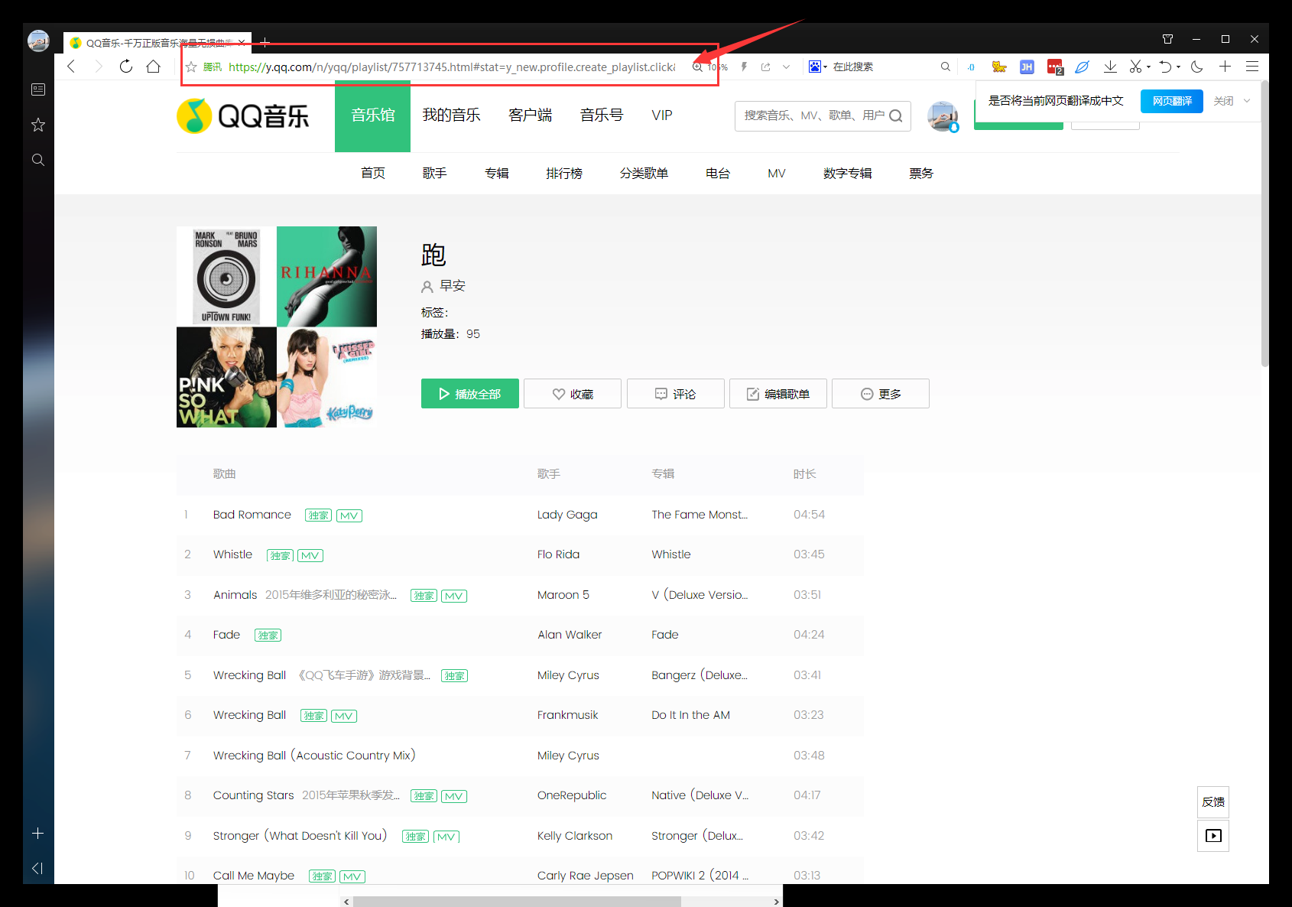Expand the translation bar dropdown chevron
This screenshot has height=907, width=1292.
[1247, 101]
